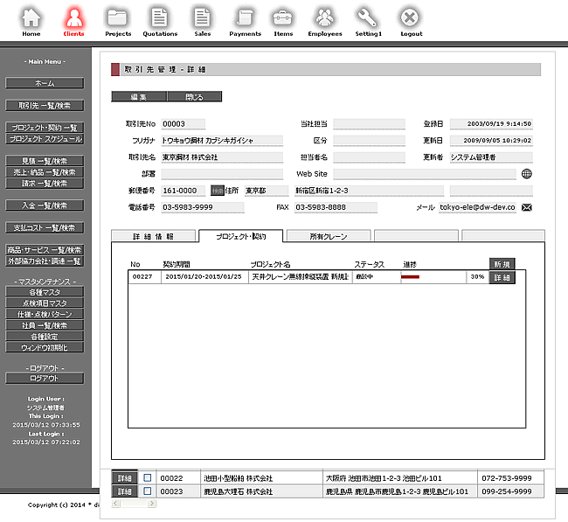Click the FAX field 03-5983-8888
The image size is (568, 522).
336,207
